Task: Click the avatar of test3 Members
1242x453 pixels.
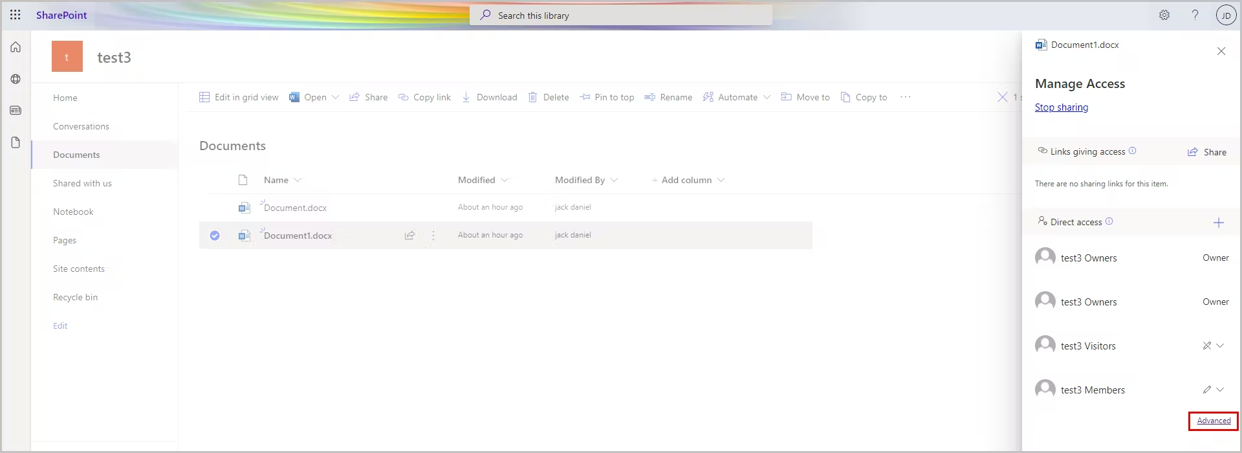Action: tap(1045, 390)
